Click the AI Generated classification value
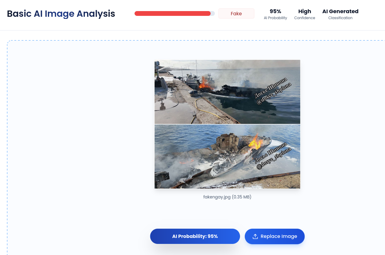Image resolution: width=385 pixels, height=255 pixels. click(340, 11)
